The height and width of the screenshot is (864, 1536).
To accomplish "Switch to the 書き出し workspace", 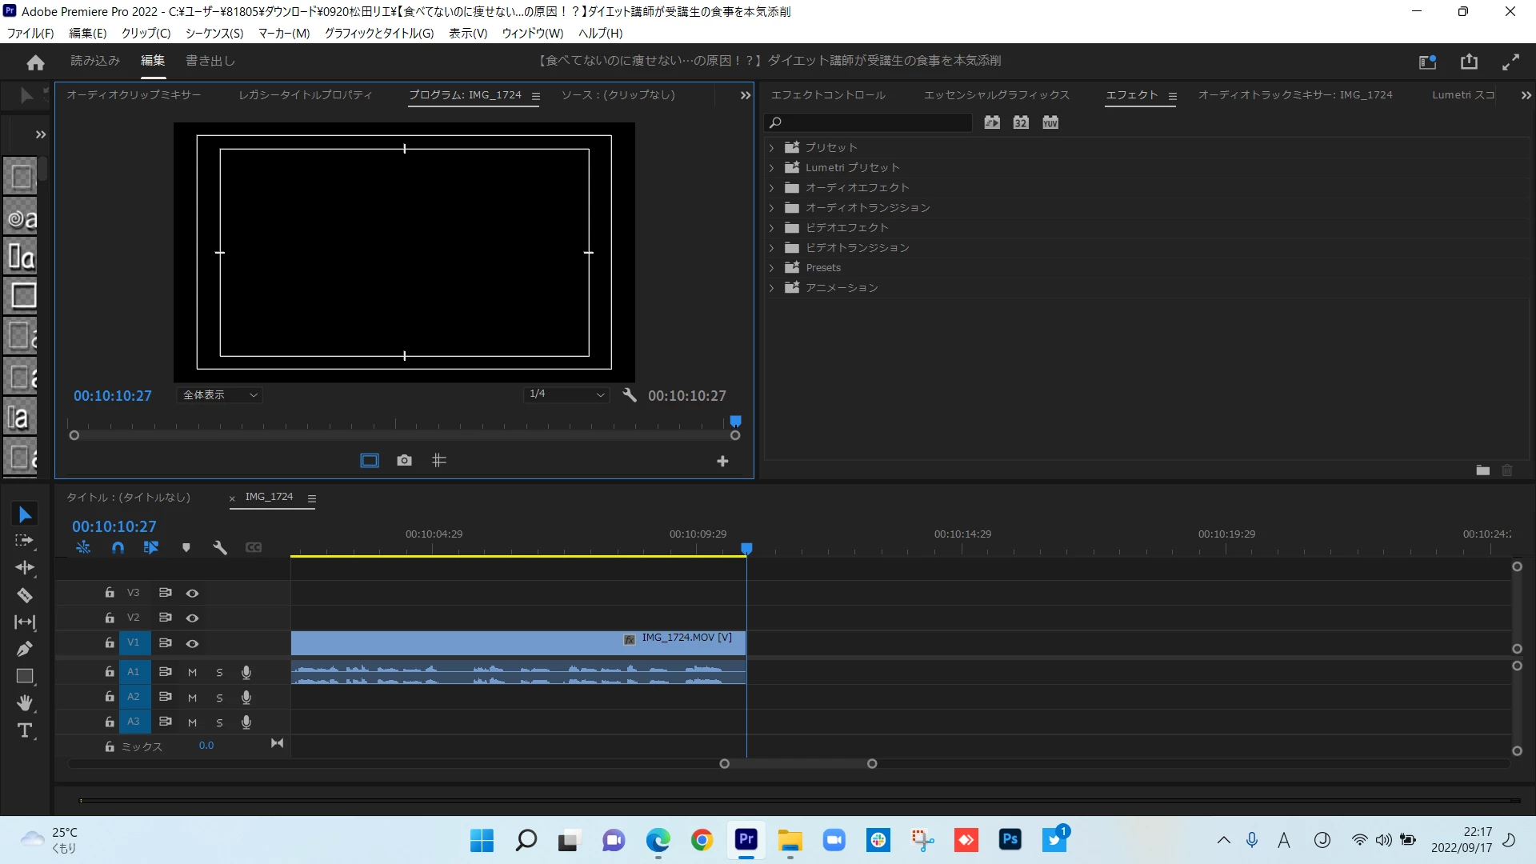I will click(x=210, y=61).
